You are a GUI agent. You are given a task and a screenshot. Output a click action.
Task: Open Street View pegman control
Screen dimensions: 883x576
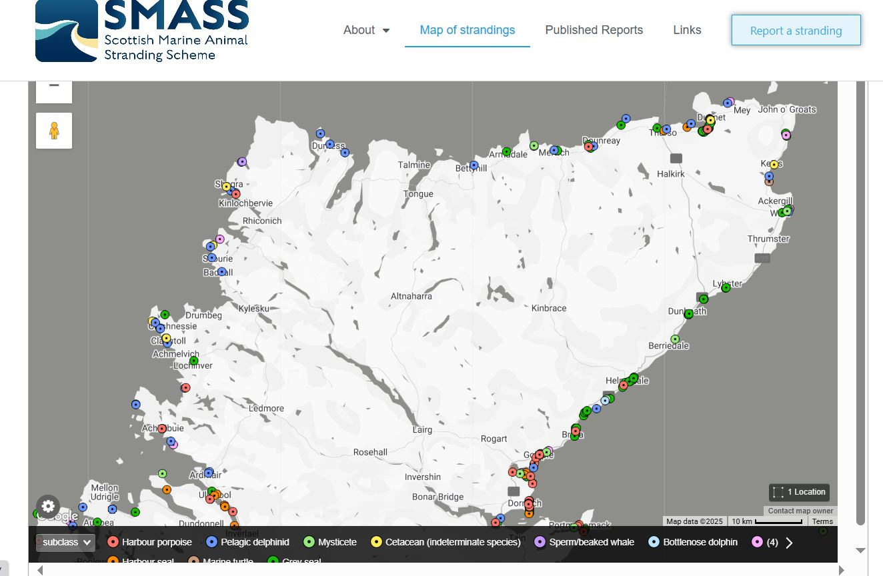click(x=54, y=131)
